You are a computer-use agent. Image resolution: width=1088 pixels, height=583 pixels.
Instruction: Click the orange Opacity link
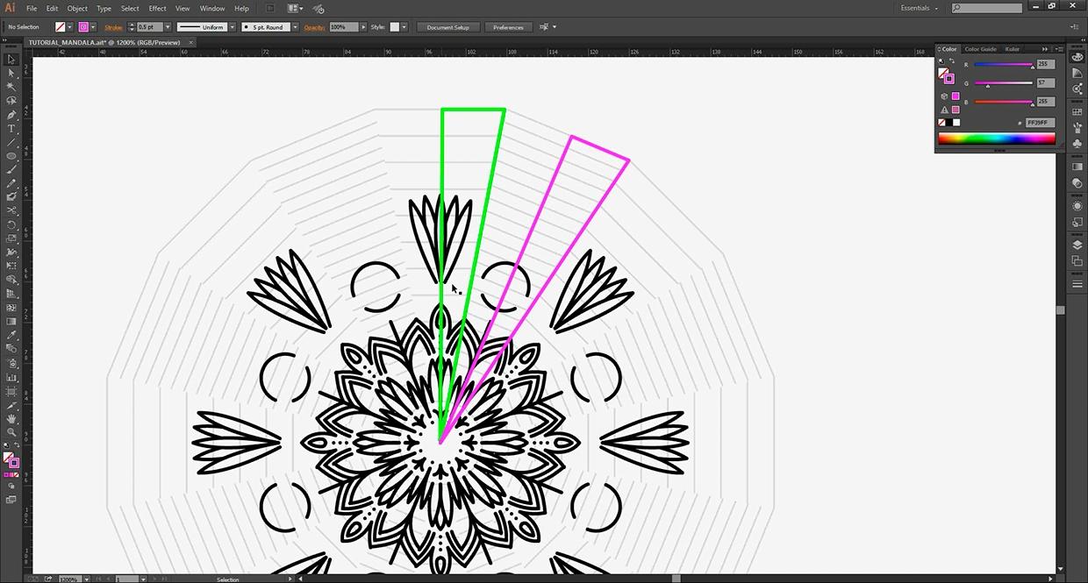click(x=314, y=27)
